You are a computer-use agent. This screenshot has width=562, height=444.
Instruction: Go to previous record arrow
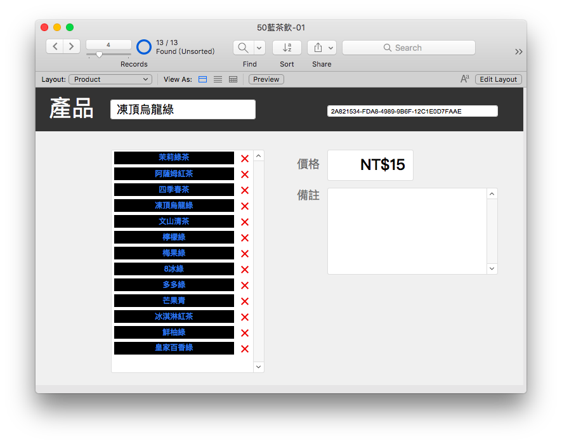point(55,46)
